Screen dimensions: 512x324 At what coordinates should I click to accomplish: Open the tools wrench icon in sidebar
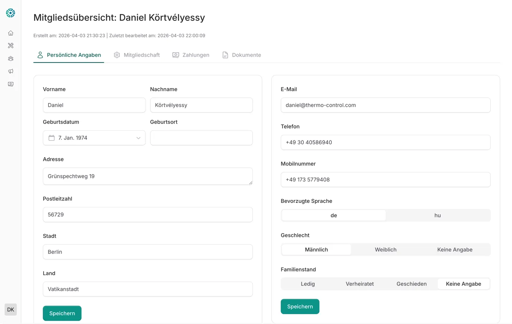11,45
